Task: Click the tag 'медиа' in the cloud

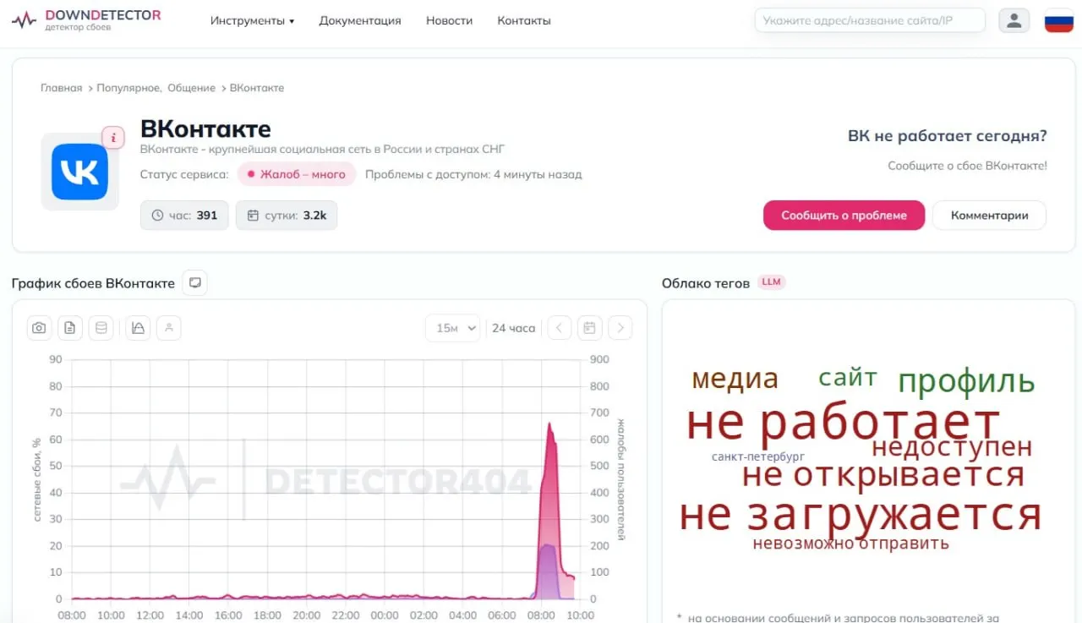Action: point(735,379)
